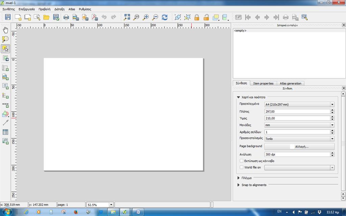Pick the Add label text tool
Viewport: 346px width, 216px height.
[5, 86]
